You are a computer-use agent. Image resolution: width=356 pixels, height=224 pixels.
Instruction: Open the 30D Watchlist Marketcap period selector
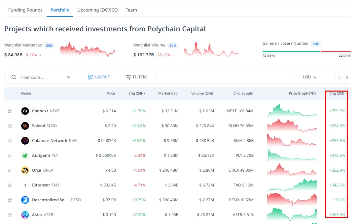coord(49,45)
